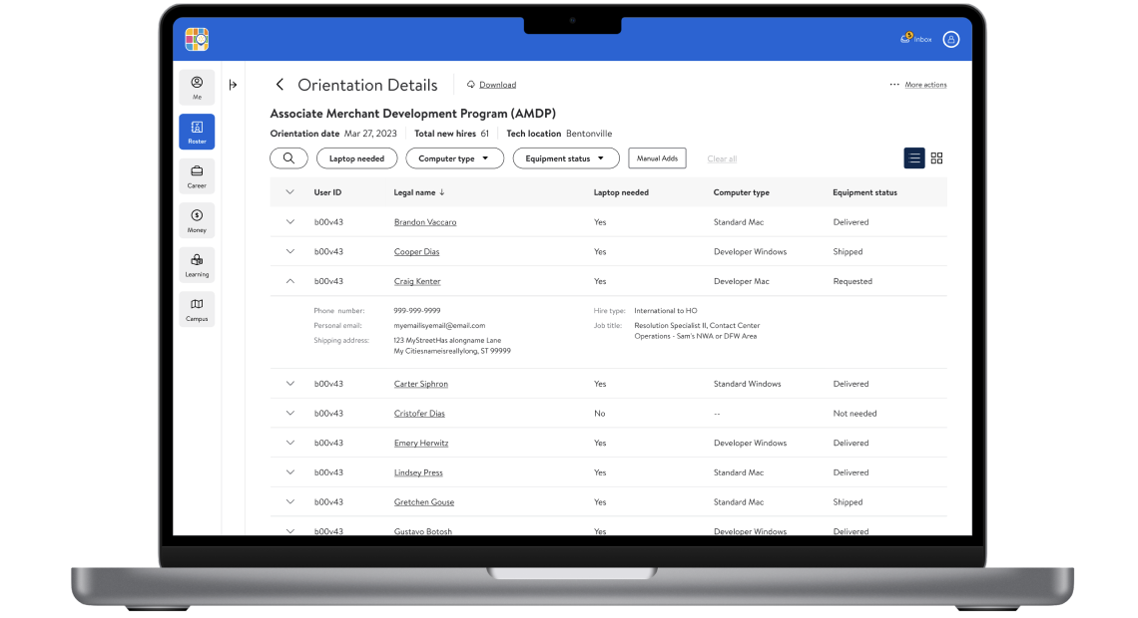The image size is (1138, 618).
Task: Open the Campus sidebar item
Action: (197, 309)
